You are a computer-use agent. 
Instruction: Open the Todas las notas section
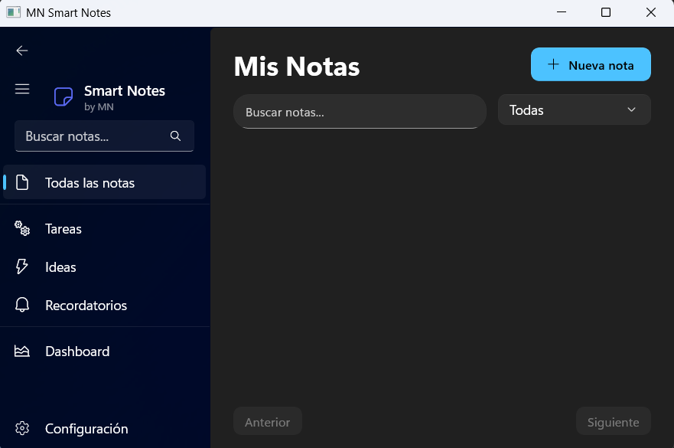click(x=105, y=182)
